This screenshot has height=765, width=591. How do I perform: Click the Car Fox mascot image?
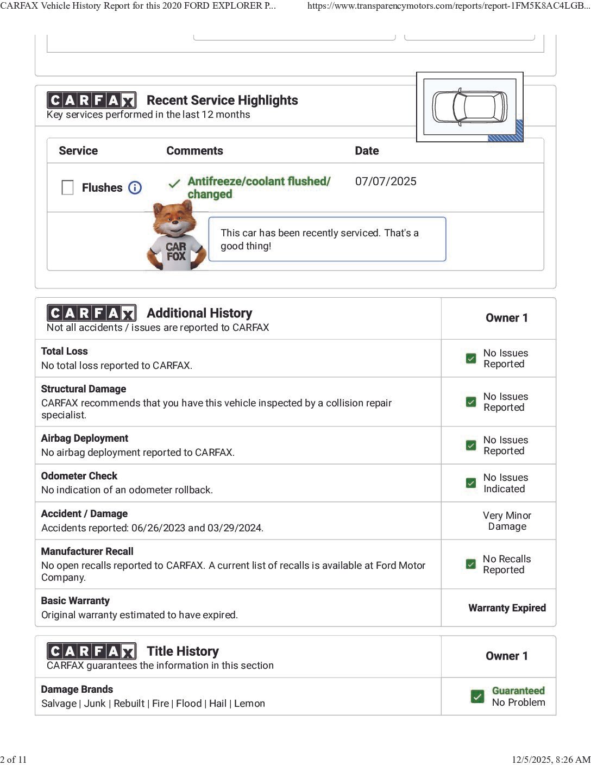(x=175, y=236)
